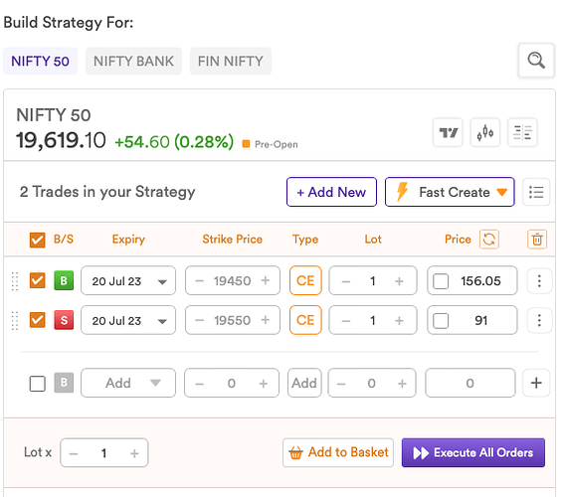Open the TradingView chart icon
Image resolution: width=562 pixels, height=497 pixels.
(x=448, y=132)
